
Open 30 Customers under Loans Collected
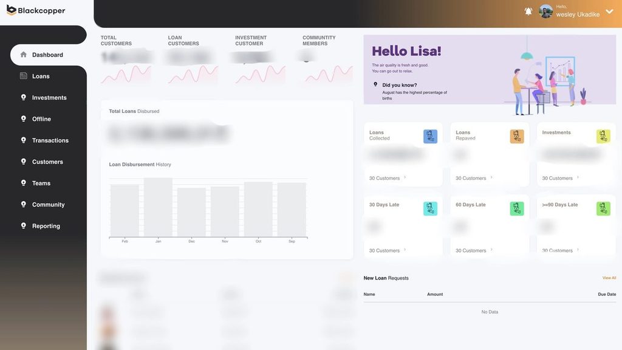(384, 178)
